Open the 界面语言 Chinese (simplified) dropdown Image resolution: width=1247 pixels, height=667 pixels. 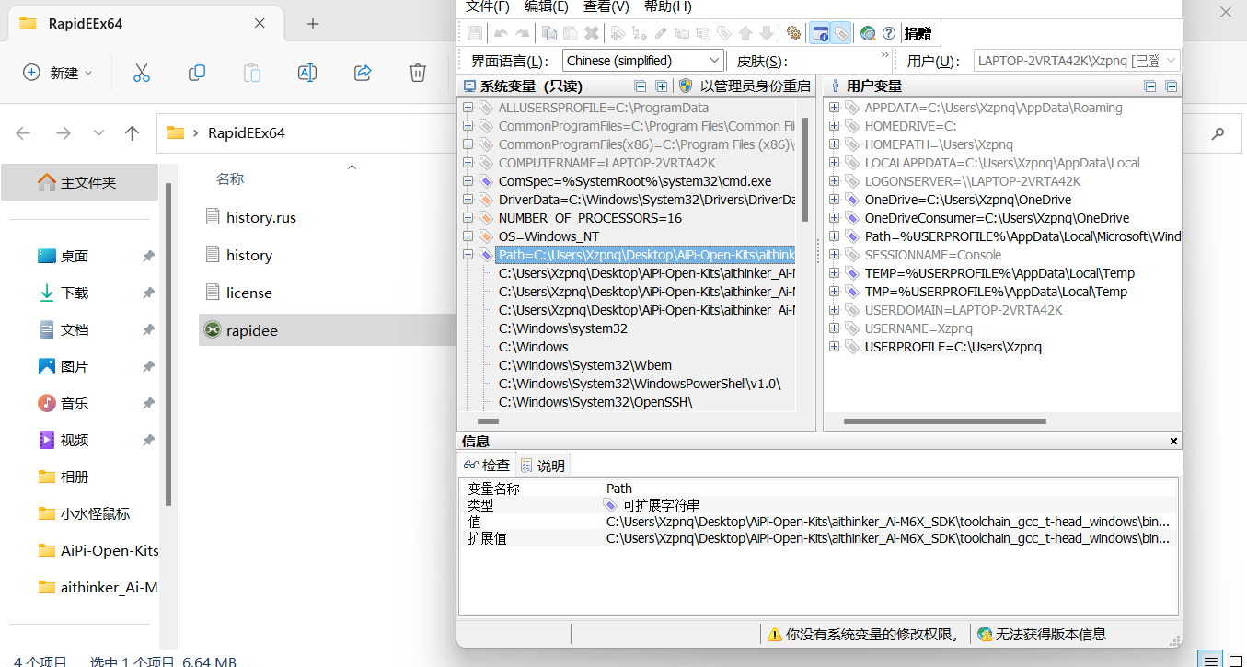coord(643,61)
